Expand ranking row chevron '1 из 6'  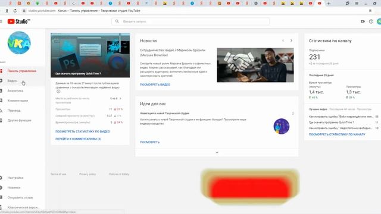tap(120, 99)
